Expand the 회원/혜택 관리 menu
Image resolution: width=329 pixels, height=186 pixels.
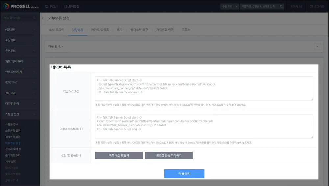pyautogui.click(x=20, y=61)
